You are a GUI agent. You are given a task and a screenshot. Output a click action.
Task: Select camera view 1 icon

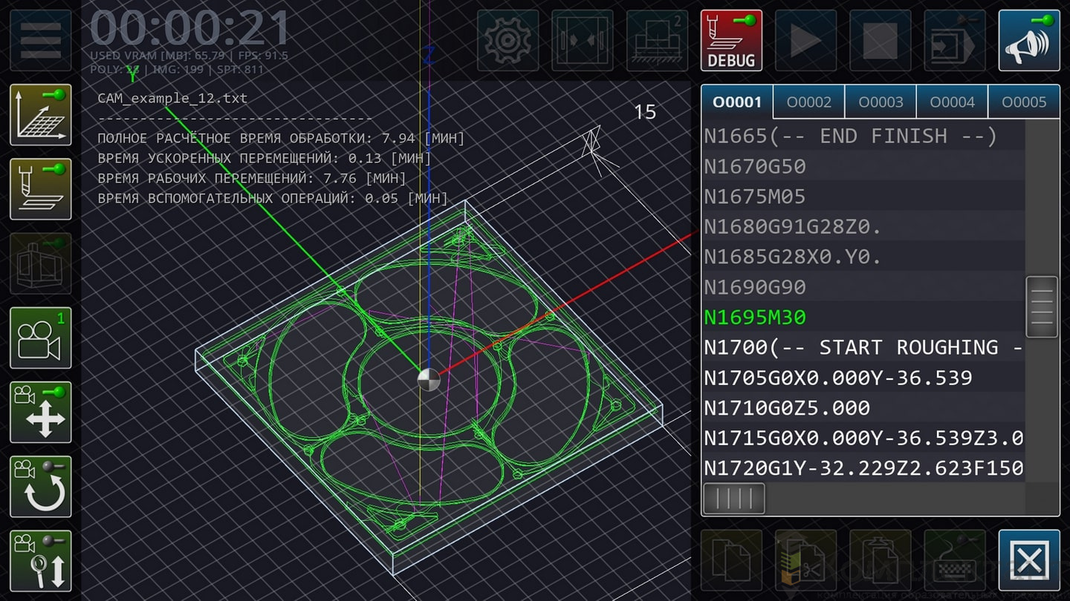[x=40, y=338]
